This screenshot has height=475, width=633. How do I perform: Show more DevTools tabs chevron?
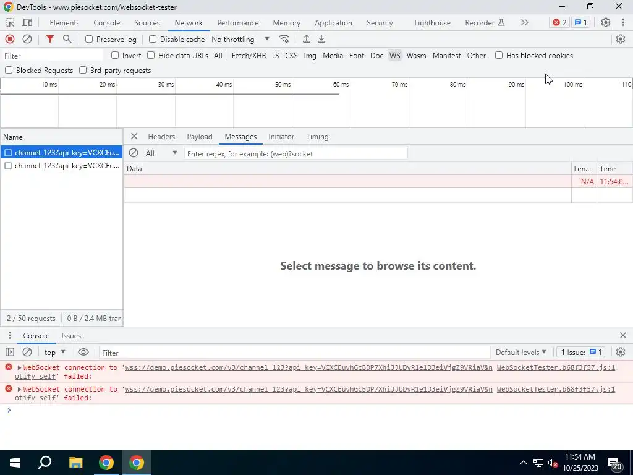click(524, 23)
